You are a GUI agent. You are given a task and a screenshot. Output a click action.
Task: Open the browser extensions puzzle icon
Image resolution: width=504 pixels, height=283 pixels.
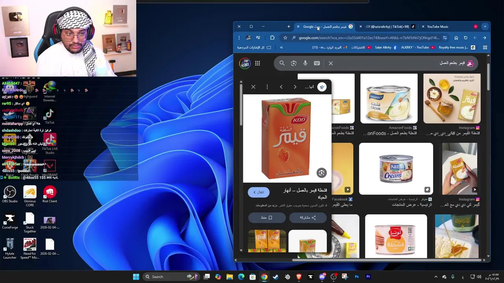pyautogui.click(x=272, y=38)
